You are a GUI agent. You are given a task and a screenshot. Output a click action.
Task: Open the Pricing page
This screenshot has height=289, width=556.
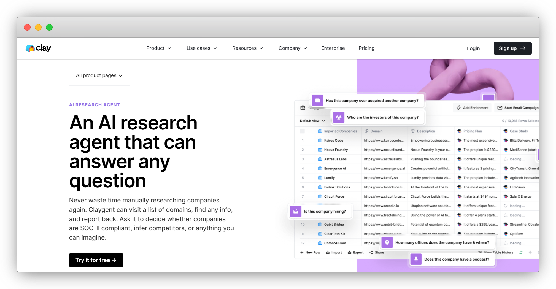[367, 48]
